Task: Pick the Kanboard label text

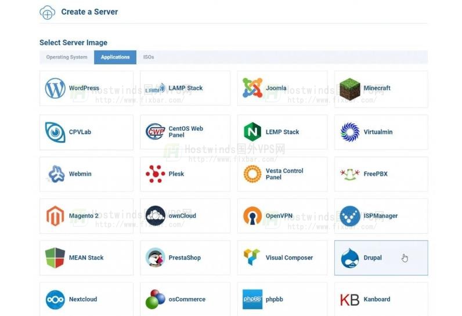Action: 377,299
